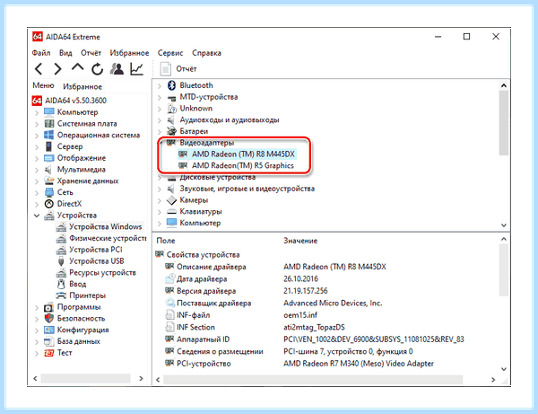
Task: Click the Поле column header
Action: click(166, 241)
